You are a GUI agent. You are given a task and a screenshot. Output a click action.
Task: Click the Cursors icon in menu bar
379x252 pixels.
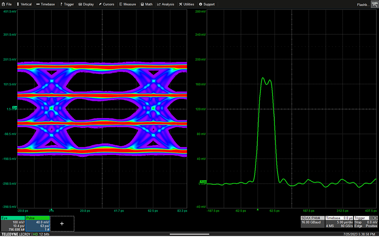coord(106,4)
